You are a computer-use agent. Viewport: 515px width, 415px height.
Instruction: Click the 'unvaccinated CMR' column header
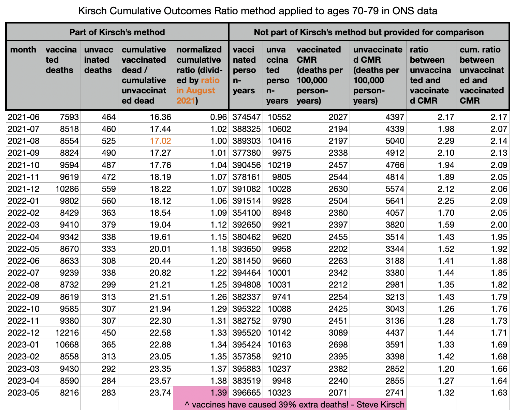(378, 75)
